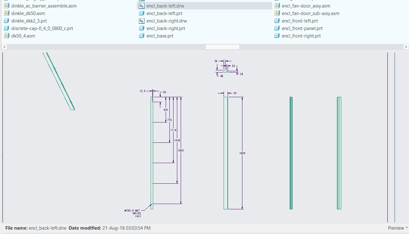
Task: Click the horizontal scrollbar thumb in file list
Action: tap(222, 47)
